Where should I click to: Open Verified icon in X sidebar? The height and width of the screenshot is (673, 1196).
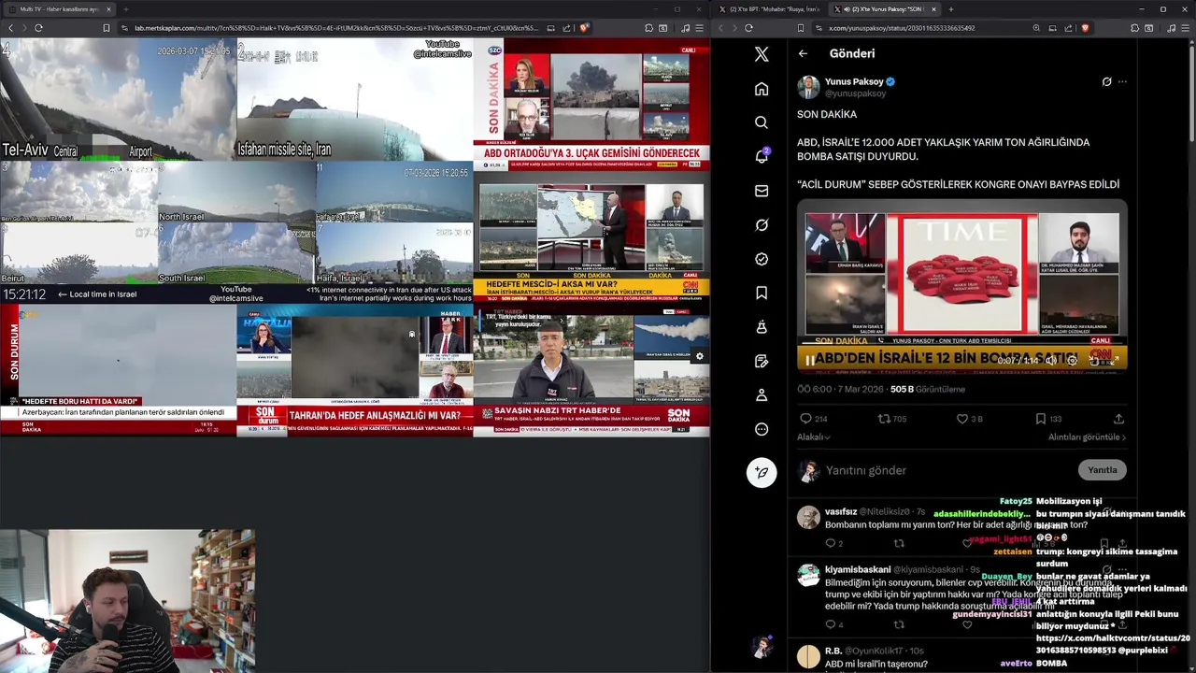click(x=762, y=259)
